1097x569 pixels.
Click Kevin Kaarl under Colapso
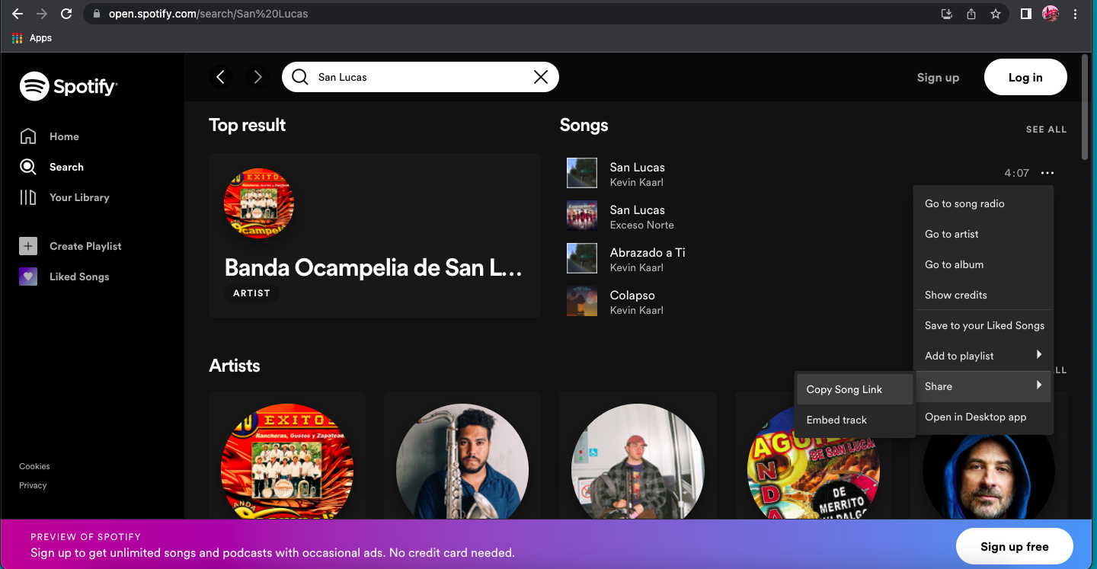click(x=636, y=310)
